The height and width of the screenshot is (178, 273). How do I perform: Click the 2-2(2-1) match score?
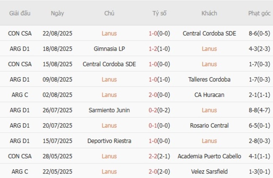point(159,156)
